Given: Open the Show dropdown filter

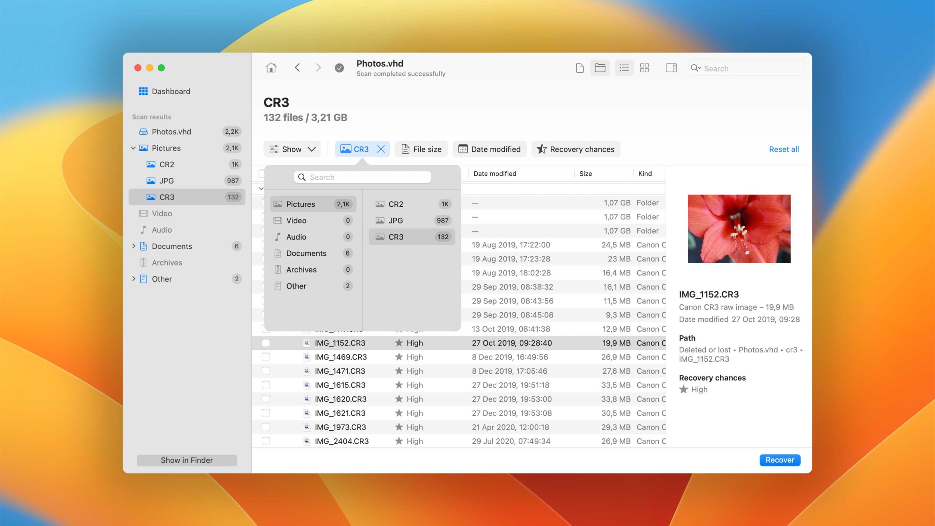Looking at the screenshot, I should 292,149.
